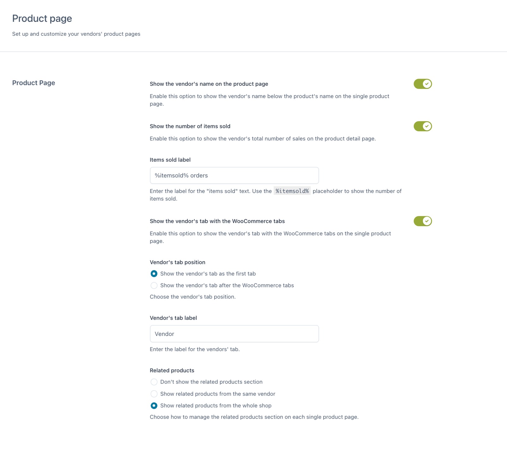
Task: Click the Items sold label text field
Action: click(234, 176)
